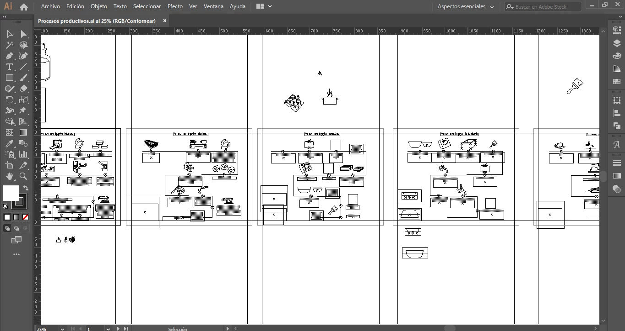The image size is (625, 331).
Task: Open the Transparency panel icon
Action: point(617,189)
